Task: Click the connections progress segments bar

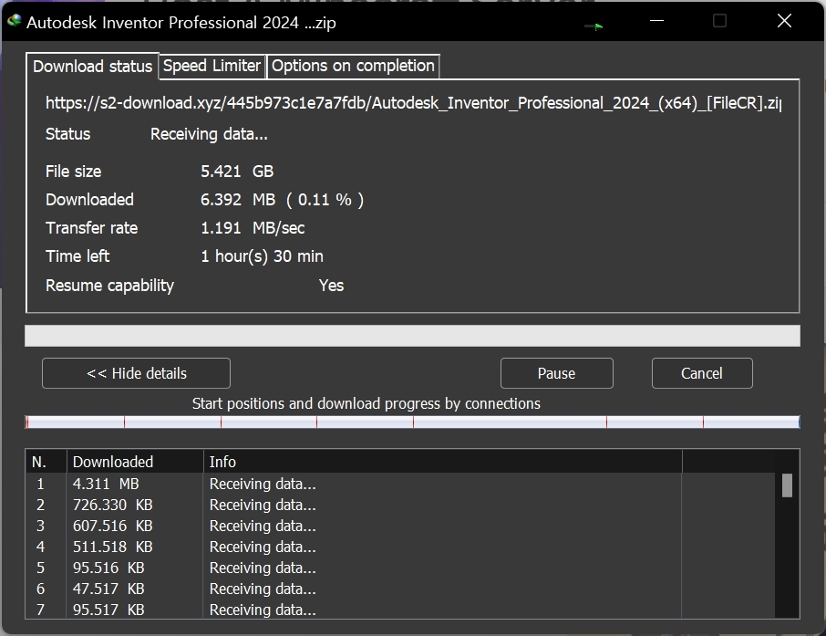Action: [412, 422]
